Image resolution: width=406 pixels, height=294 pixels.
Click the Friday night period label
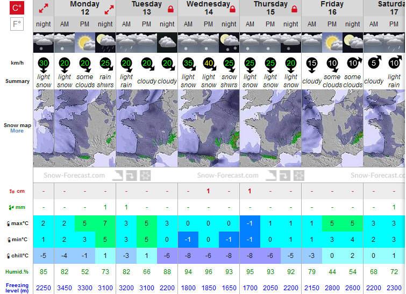[353, 24]
